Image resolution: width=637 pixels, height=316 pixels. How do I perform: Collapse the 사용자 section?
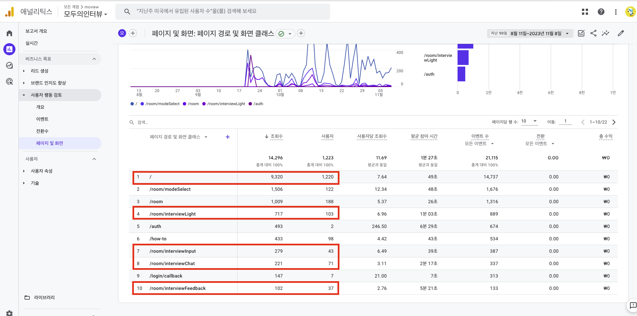pyautogui.click(x=94, y=159)
